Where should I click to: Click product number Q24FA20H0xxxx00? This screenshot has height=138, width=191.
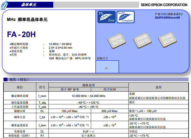[167, 17]
